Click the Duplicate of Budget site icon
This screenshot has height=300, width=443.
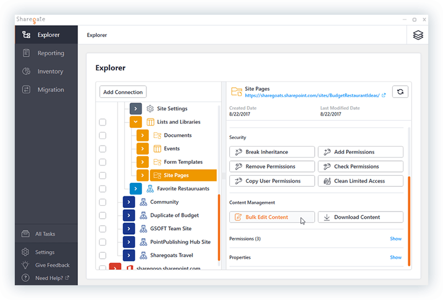pyautogui.click(x=144, y=215)
